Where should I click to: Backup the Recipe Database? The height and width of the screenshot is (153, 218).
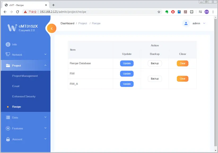click(155, 63)
